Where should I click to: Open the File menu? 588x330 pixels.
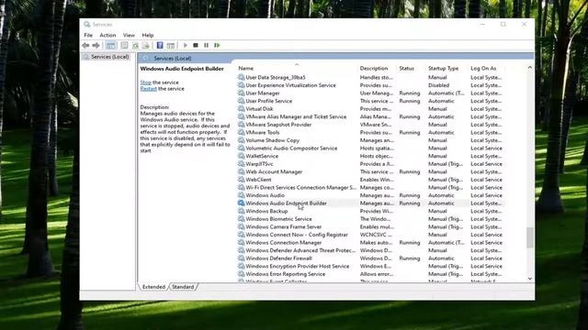tap(88, 35)
